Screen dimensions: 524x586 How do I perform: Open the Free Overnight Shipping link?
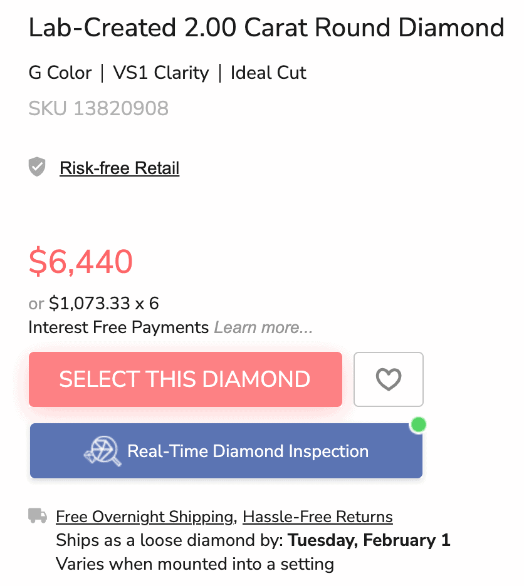point(144,517)
